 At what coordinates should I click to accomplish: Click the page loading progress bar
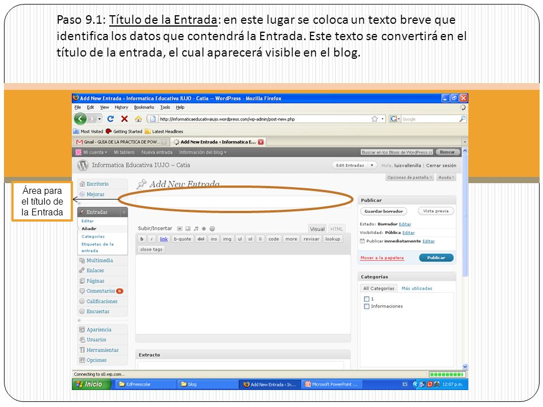pos(447,374)
